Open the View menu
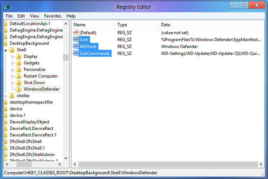268x179 pixels. [34, 16]
